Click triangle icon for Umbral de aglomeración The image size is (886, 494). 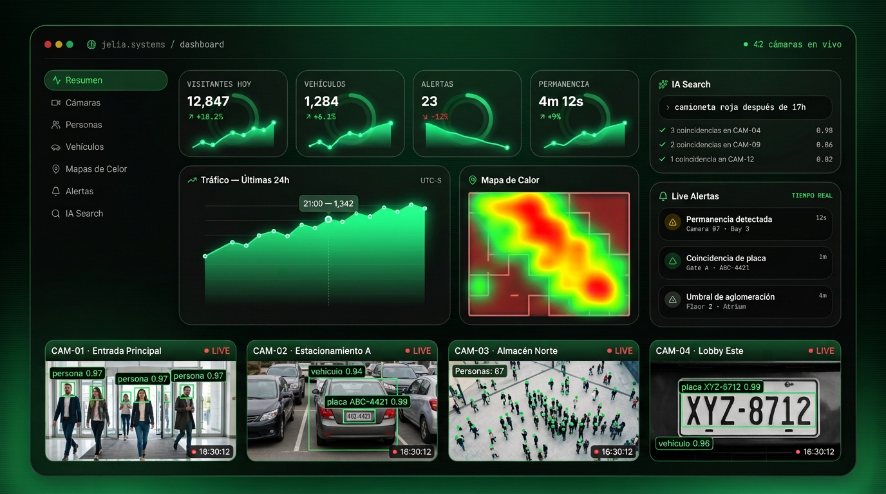tap(673, 300)
